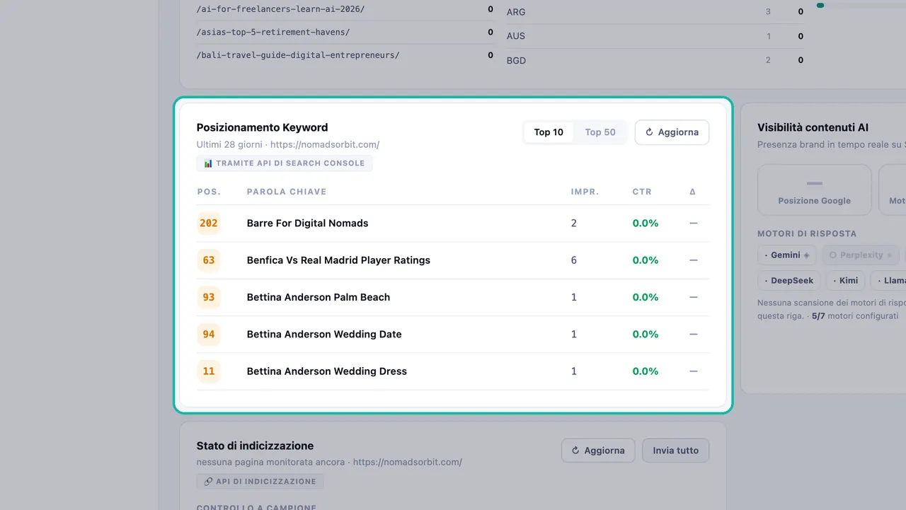
Task: Click the Invia tutto button
Action: pos(675,451)
